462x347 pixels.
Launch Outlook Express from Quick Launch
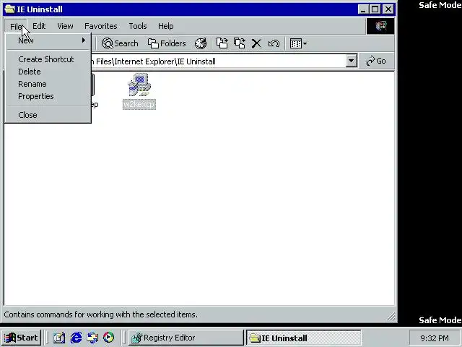92,338
